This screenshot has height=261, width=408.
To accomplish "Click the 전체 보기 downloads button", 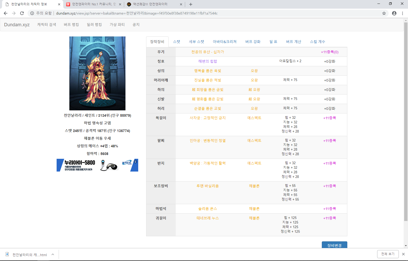I will tap(388, 254).
